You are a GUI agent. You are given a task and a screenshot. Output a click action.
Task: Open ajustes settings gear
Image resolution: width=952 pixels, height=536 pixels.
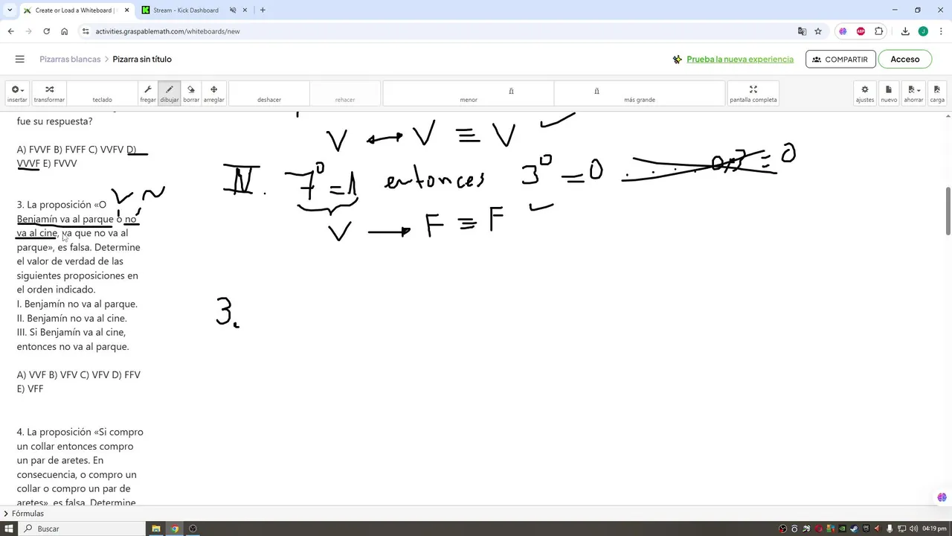[865, 94]
